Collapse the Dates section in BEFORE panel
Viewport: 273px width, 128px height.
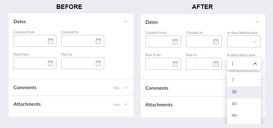point(126,22)
